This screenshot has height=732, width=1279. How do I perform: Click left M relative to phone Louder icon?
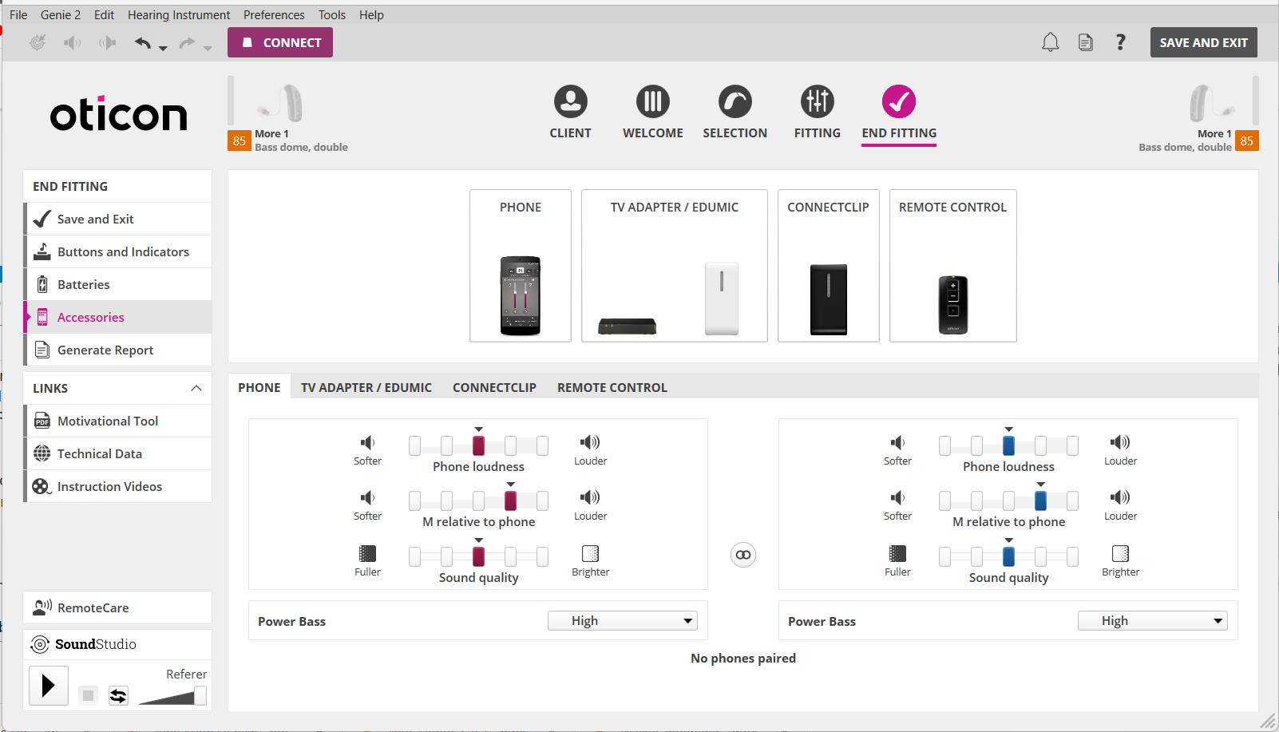point(590,497)
